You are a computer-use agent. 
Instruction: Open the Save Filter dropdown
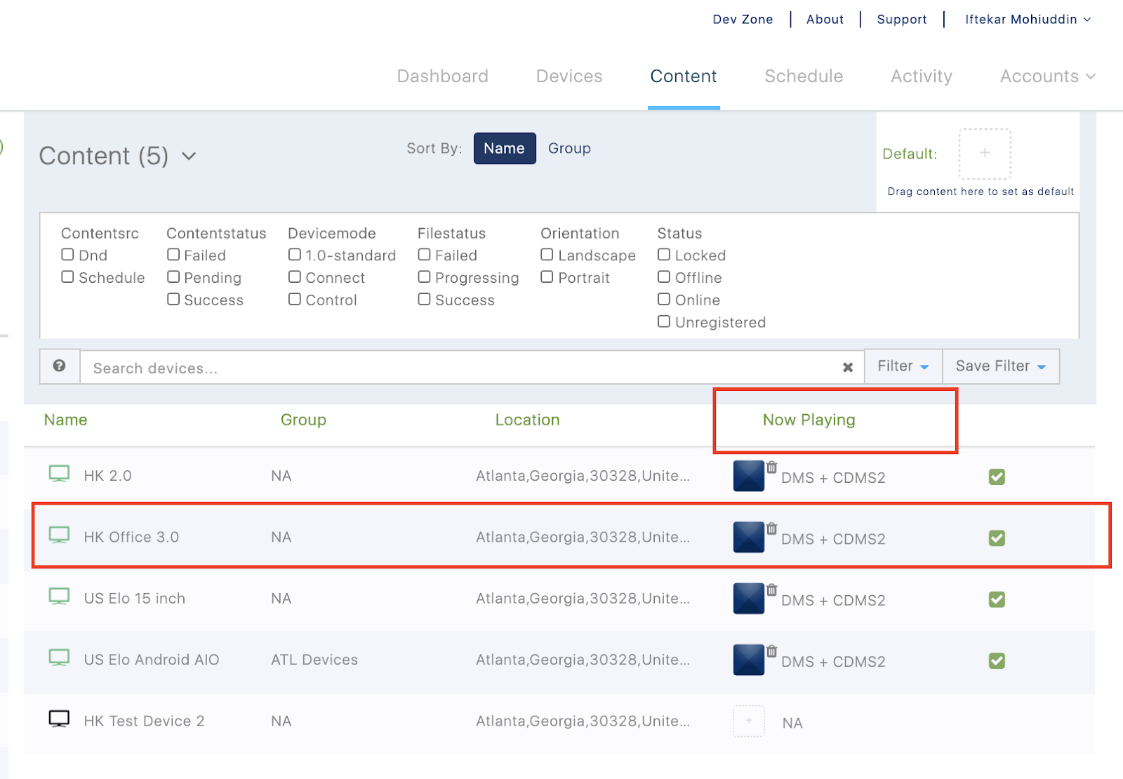click(x=1000, y=366)
